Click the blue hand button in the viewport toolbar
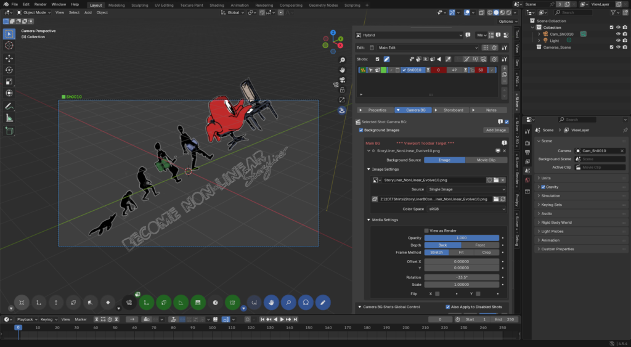This screenshot has height=347, width=631. click(x=270, y=303)
